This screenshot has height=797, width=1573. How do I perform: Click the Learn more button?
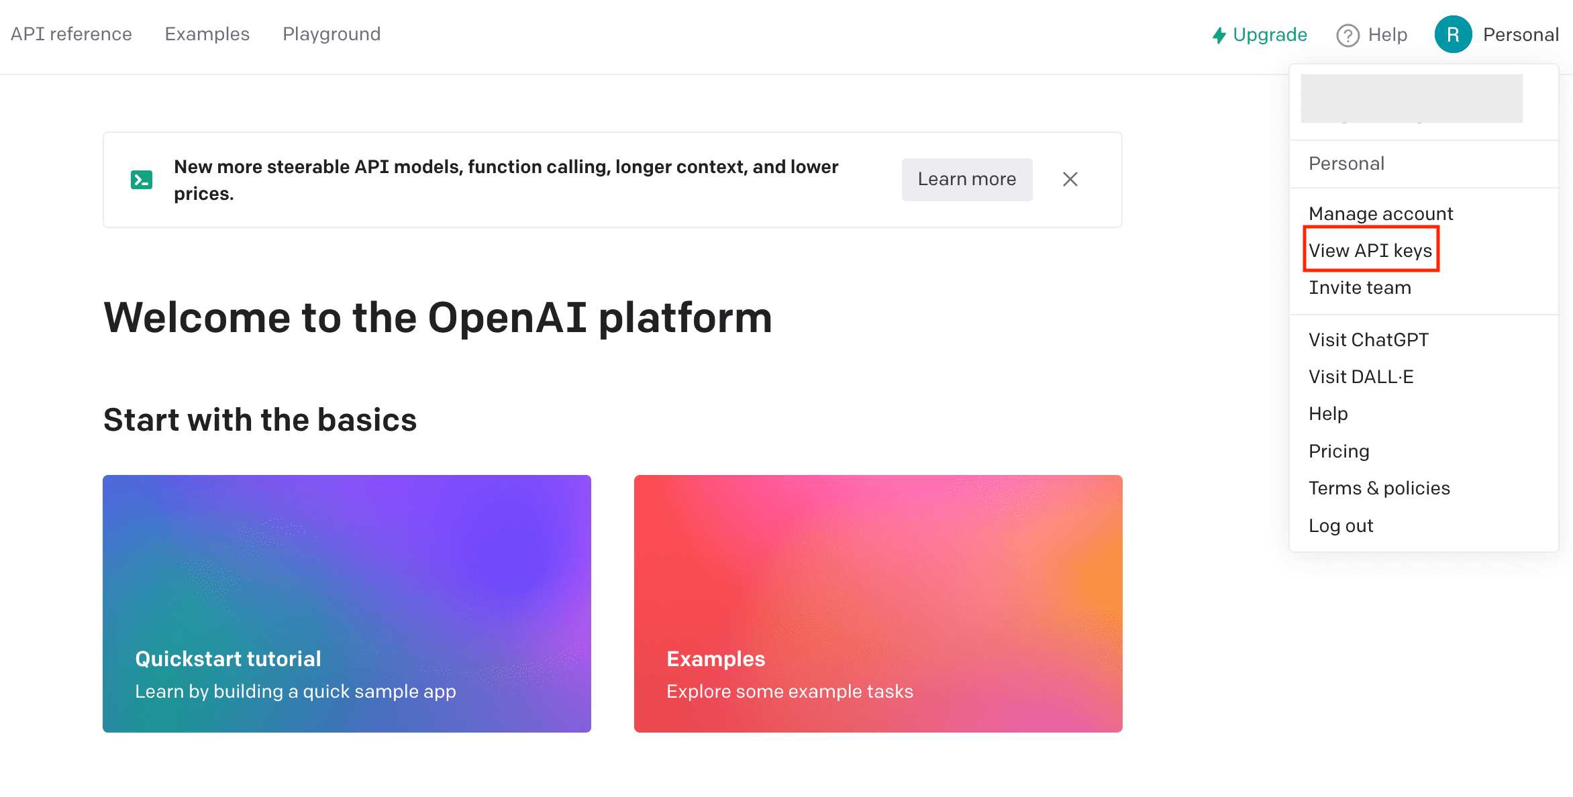tap(966, 179)
